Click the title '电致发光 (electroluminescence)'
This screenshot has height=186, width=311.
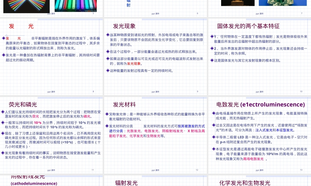pyautogui.click(x=260, y=104)
